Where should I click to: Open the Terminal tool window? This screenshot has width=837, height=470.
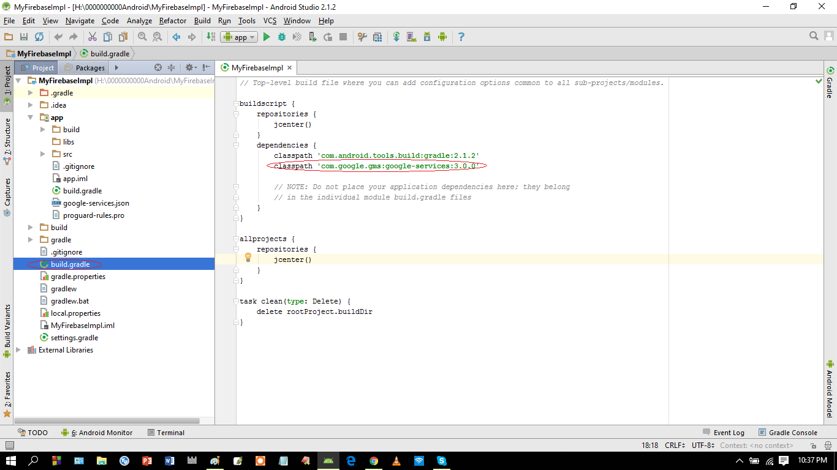166,433
